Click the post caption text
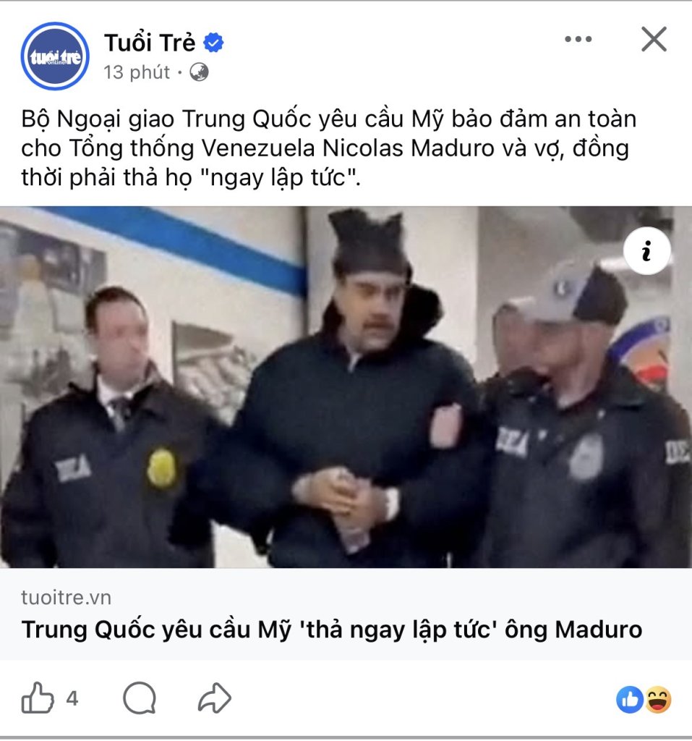Viewport: 692px width, 741px height. (x=329, y=148)
